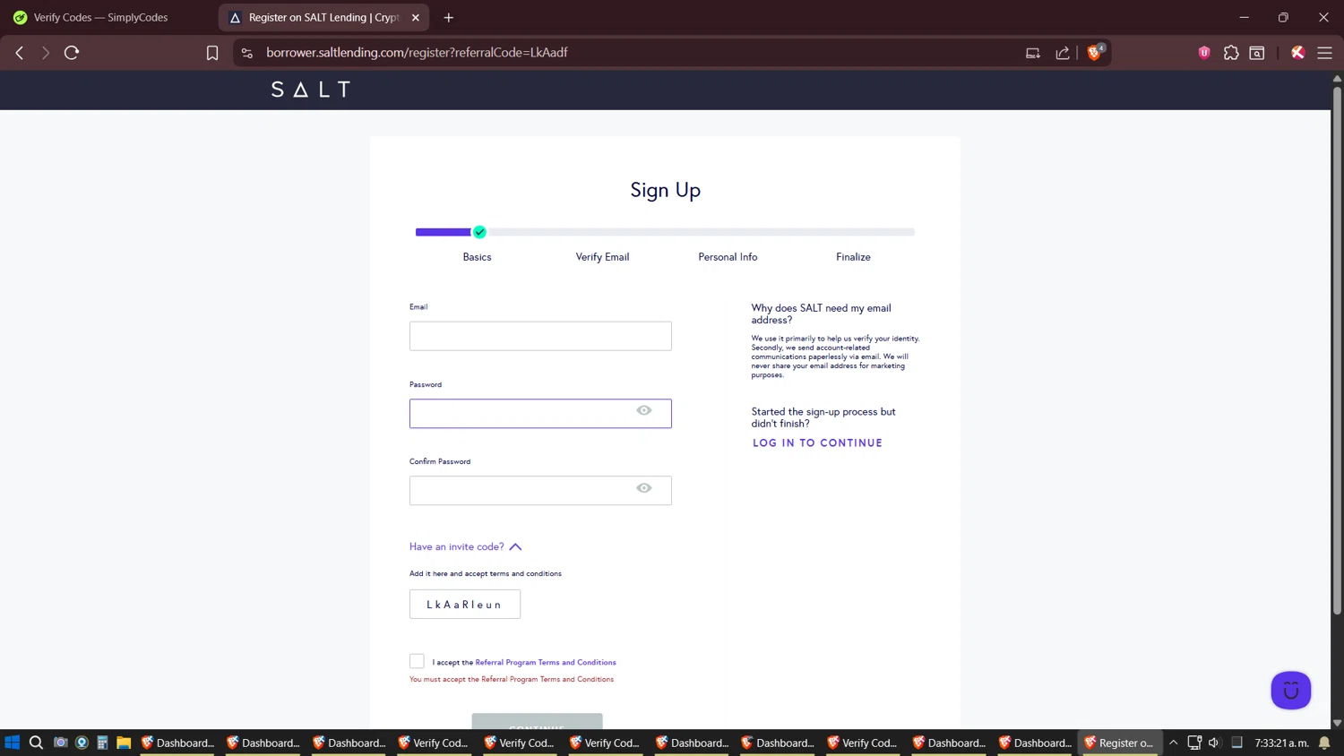Collapse the 'Have an invite code?' section
Screen dimensions: 1344x756
(x=465, y=546)
